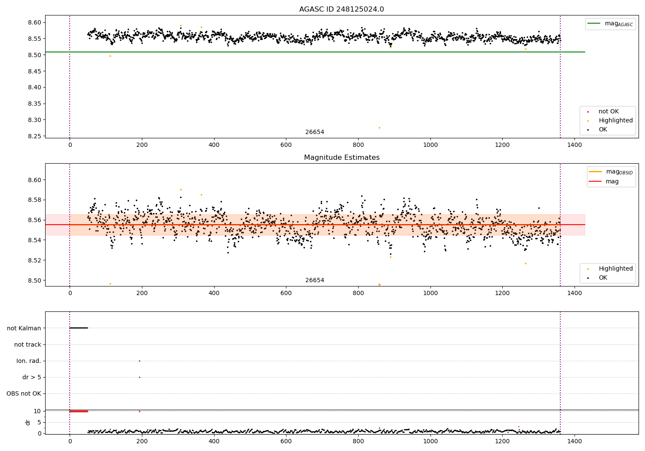
Task: Click the plot title AGASC ID 248125024.0
Action: click(x=341, y=9)
